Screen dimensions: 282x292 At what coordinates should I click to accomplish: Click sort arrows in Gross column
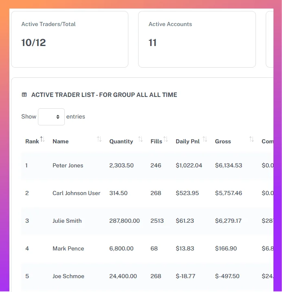click(x=251, y=140)
